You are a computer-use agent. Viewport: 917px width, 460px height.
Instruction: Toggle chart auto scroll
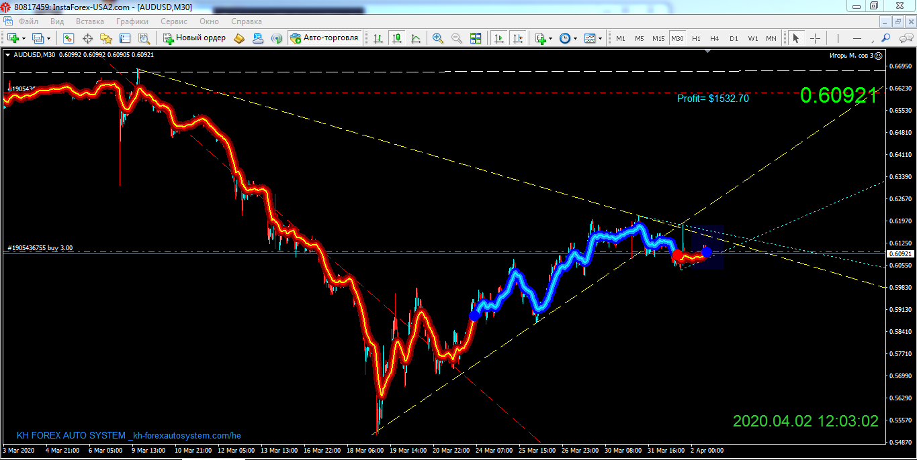498,38
